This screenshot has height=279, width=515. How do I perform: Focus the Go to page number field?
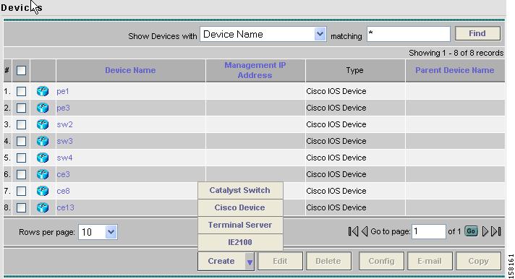click(x=429, y=232)
